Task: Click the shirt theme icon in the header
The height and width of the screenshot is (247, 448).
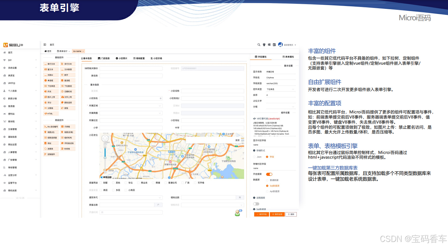Action: (x=264, y=45)
